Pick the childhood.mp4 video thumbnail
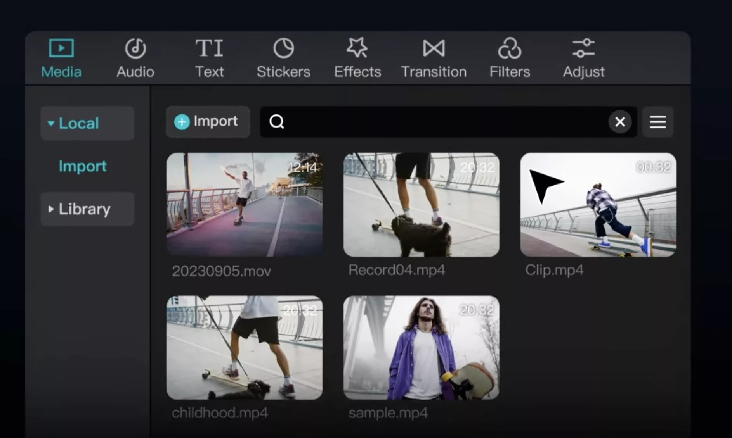Screen dimensions: 732x438 245,348
